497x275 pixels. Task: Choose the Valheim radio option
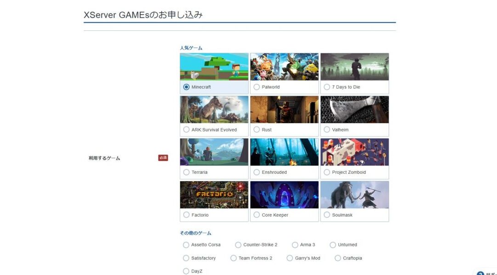click(x=327, y=129)
